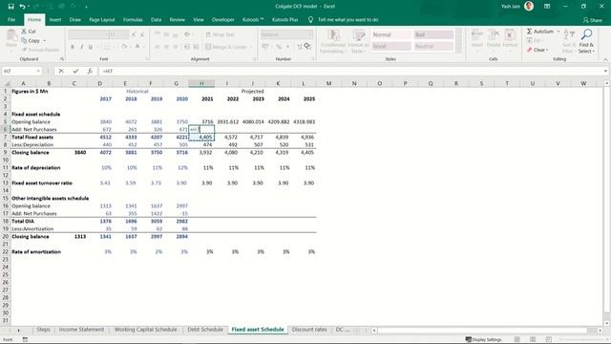Open Clipboard group dialog launcher
Screen dimensions: 611x344
pos(61,59)
